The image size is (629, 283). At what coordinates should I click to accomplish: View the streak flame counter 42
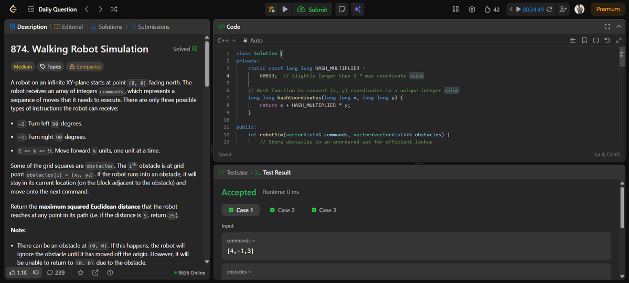pyautogui.click(x=492, y=9)
